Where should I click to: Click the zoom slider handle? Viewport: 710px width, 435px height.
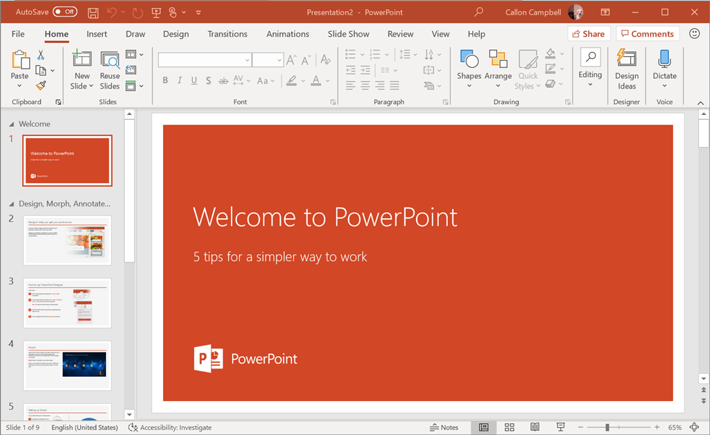point(607,427)
